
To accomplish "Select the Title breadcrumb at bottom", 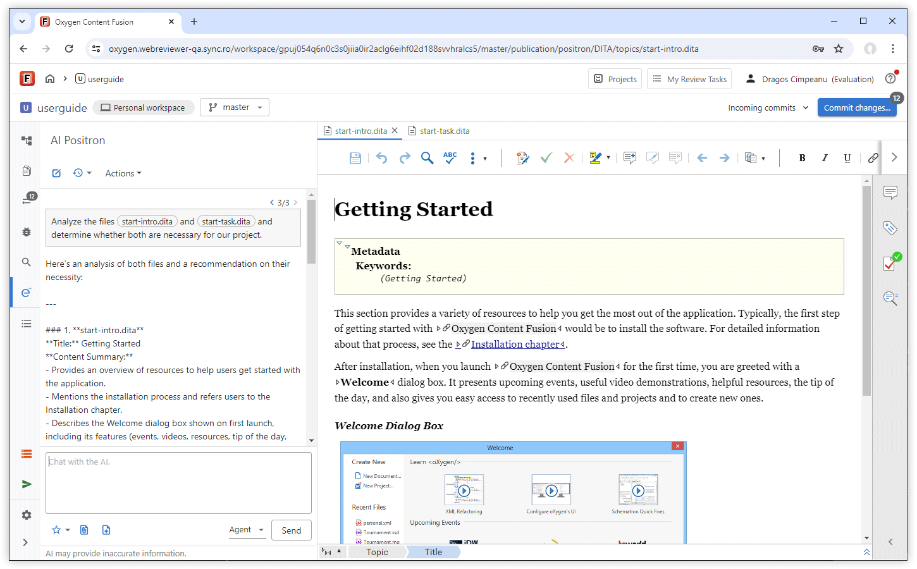I will (x=433, y=552).
